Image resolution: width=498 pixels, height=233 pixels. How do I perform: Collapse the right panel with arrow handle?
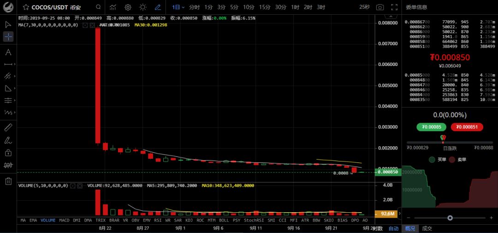coord(399,213)
